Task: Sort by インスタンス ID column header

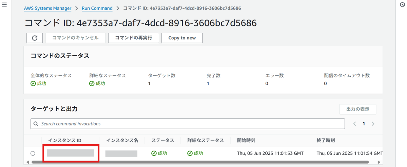Action: (x=65, y=140)
